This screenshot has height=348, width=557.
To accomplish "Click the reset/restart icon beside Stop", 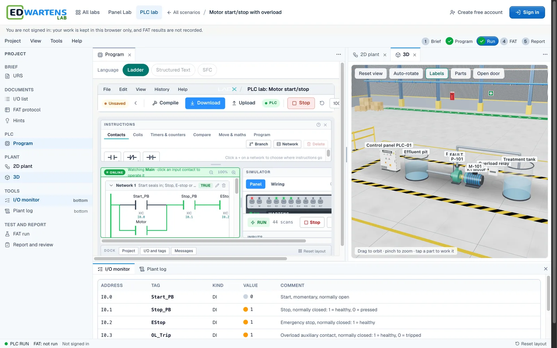I will tap(322, 103).
